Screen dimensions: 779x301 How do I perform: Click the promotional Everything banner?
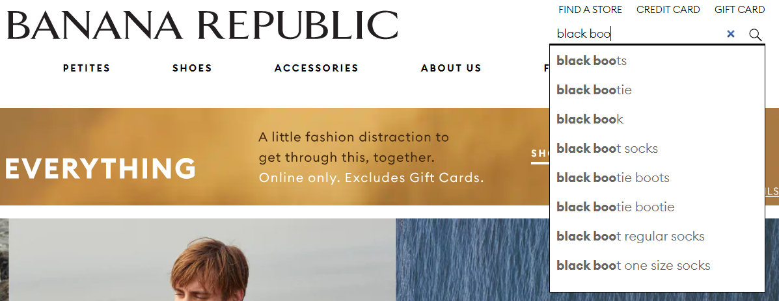coord(274,157)
